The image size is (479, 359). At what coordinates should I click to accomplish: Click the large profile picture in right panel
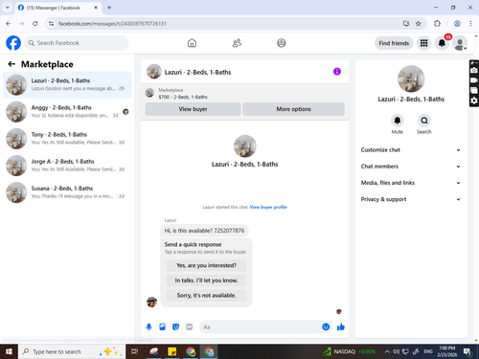pyautogui.click(x=411, y=79)
